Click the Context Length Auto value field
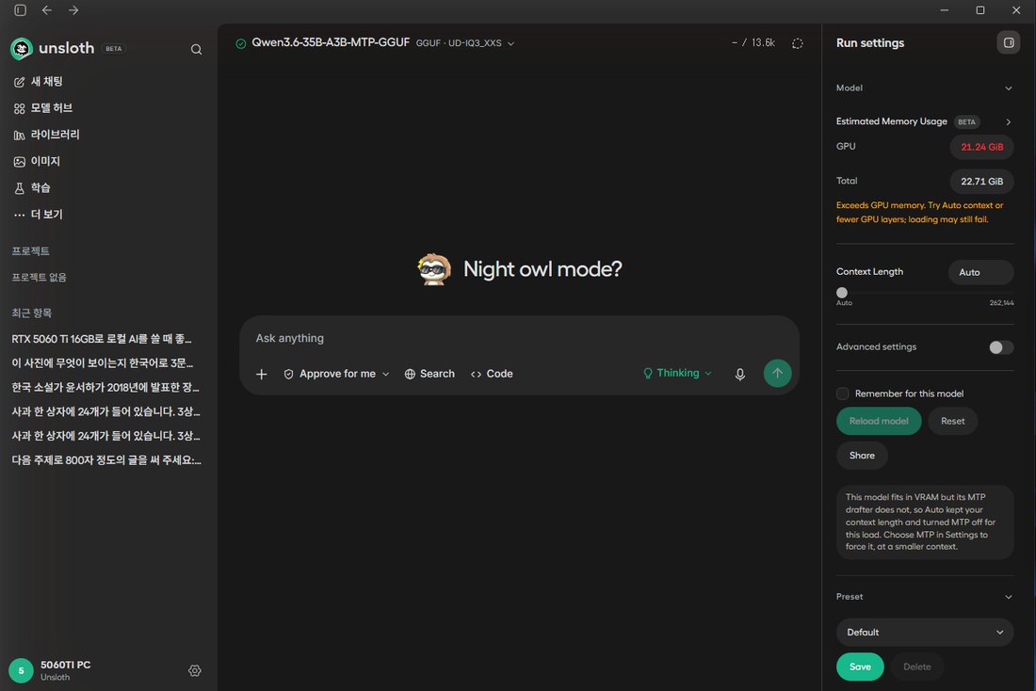 point(981,272)
